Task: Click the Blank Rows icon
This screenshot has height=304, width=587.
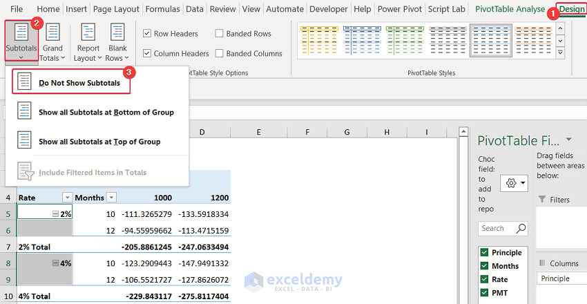Action: point(117,40)
